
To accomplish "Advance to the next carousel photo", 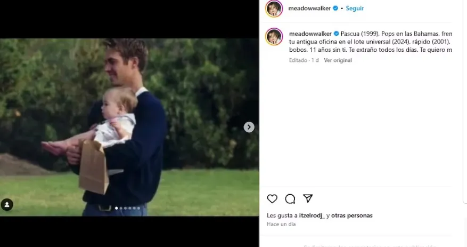I will coord(249,127).
